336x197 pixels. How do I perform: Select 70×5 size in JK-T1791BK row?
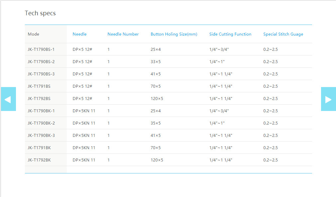coord(156,148)
